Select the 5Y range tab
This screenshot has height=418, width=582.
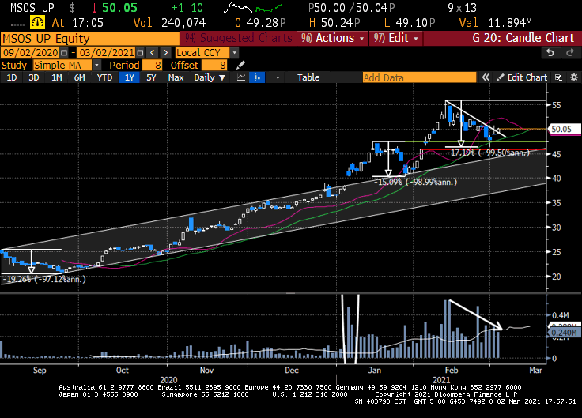(151, 77)
